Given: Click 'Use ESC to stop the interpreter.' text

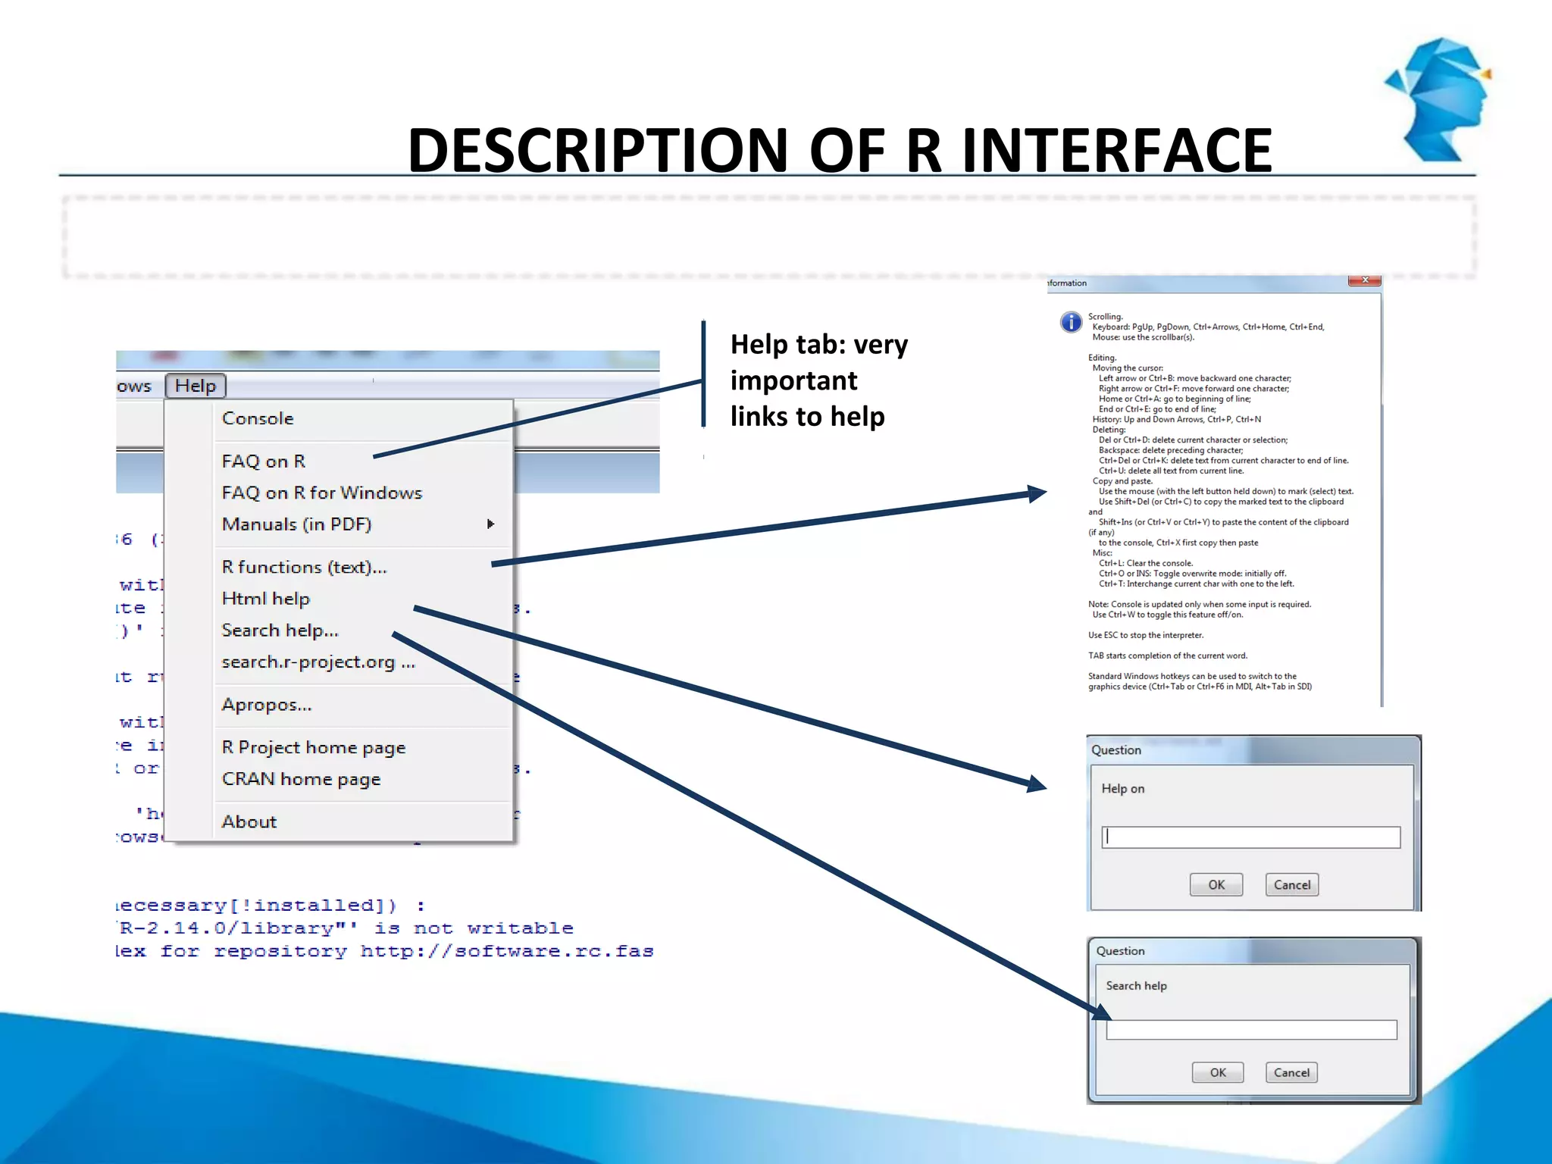Looking at the screenshot, I should pyautogui.click(x=1146, y=635).
